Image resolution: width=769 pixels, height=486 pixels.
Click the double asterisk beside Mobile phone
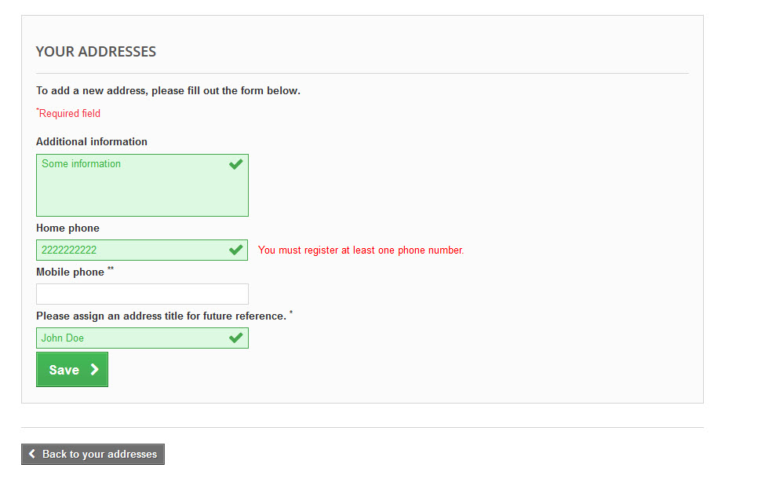(x=111, y=269)
